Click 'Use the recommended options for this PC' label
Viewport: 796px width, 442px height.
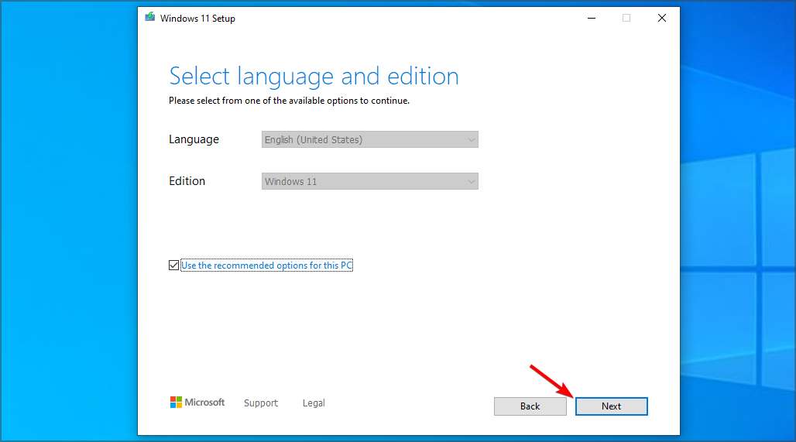coord(266,266)
